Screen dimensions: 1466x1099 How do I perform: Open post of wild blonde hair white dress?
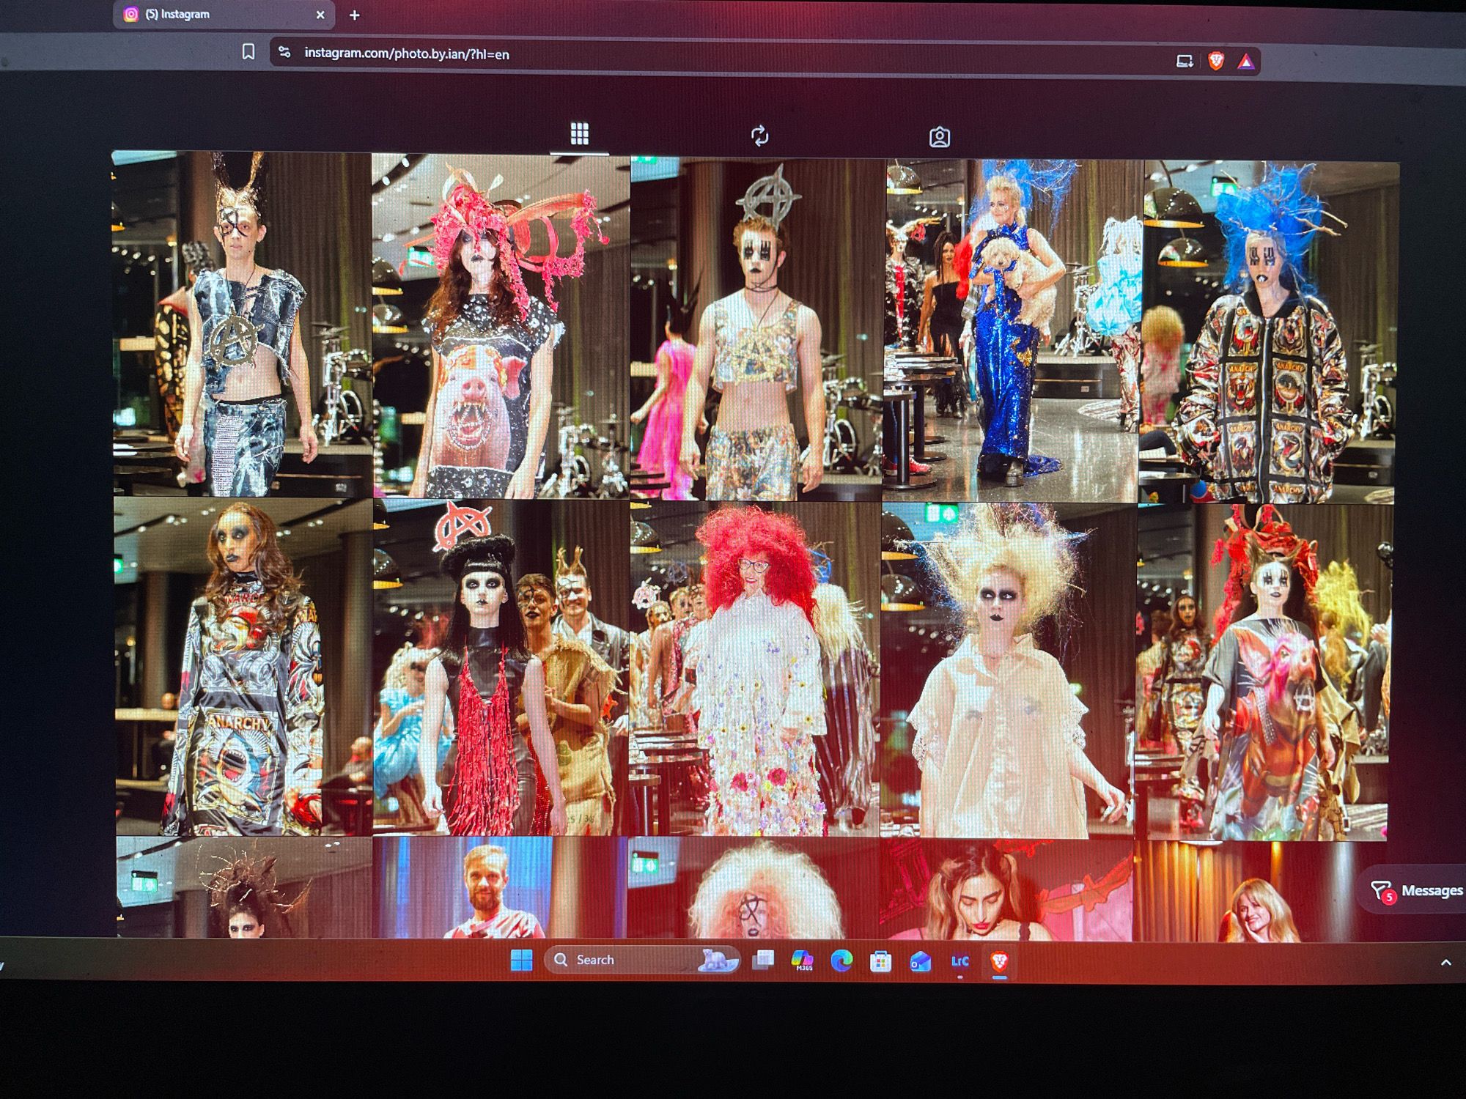click(x=1008, y=671)
